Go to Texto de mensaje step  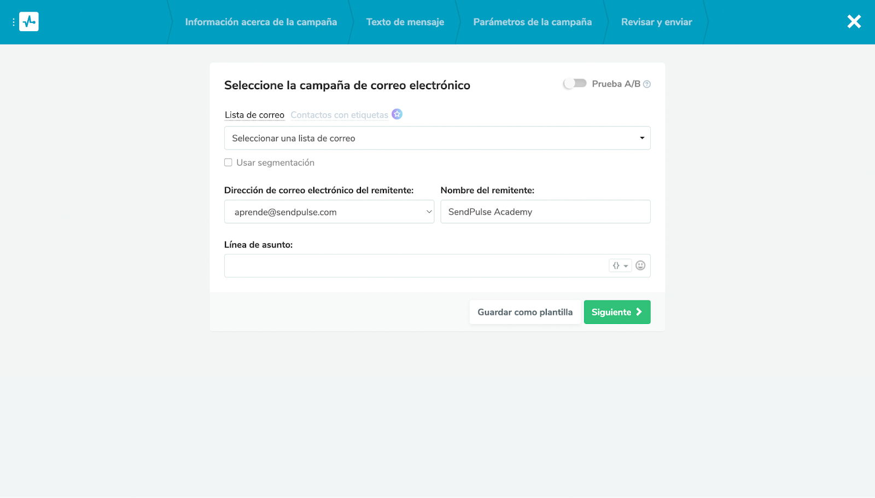point(405,22)
